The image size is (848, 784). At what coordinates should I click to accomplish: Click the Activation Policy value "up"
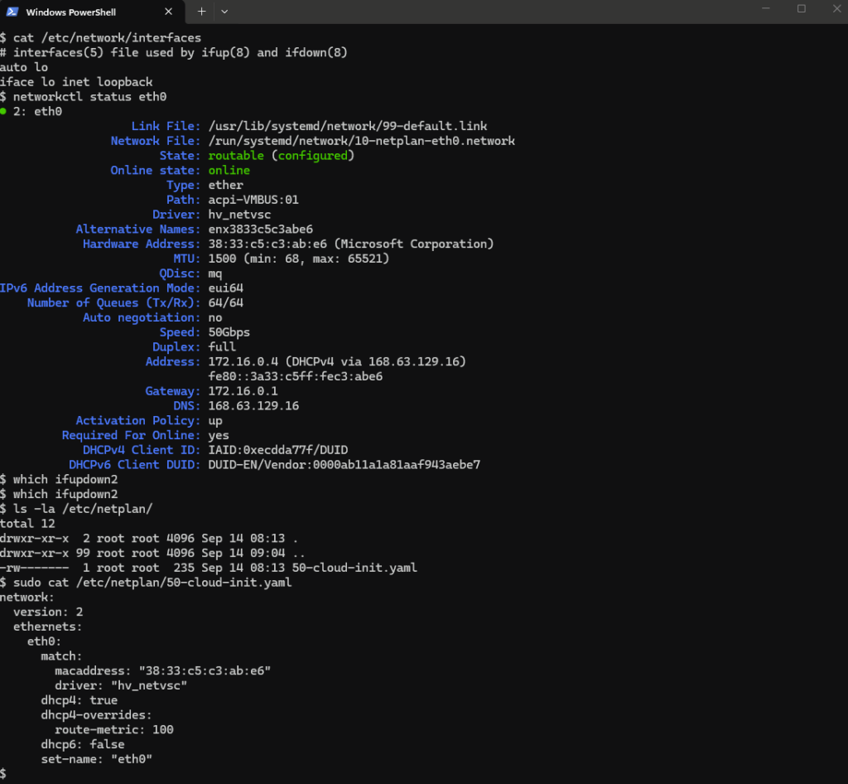click(x=215, y=421)
